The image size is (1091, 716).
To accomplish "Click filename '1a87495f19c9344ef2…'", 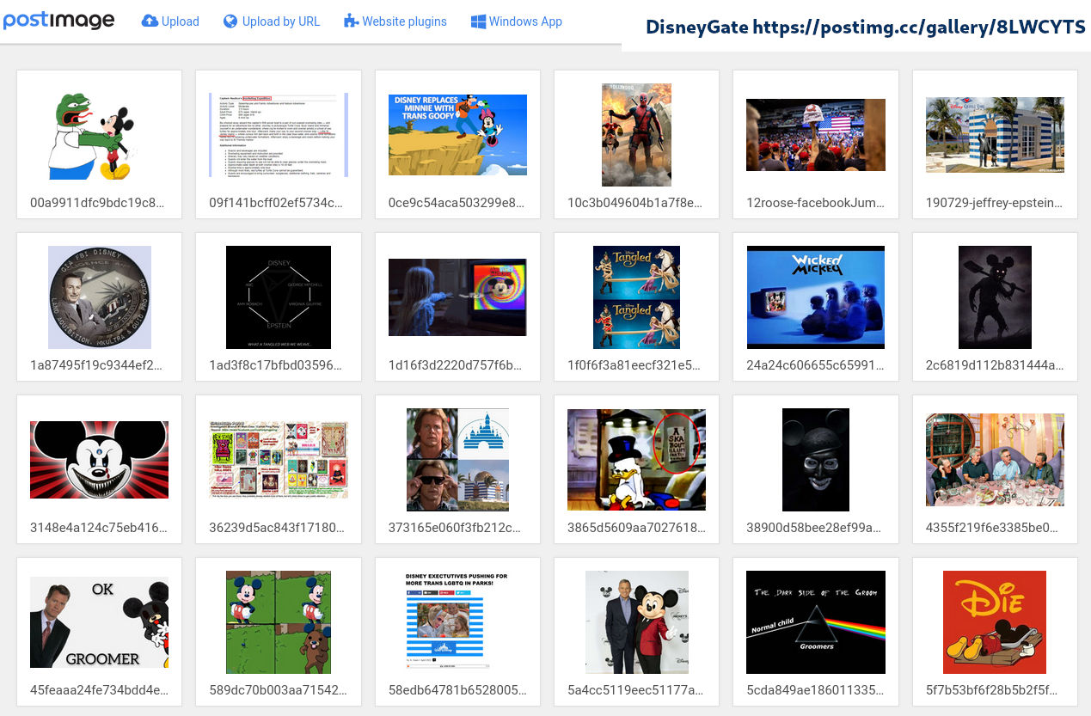I will [95, 365].
